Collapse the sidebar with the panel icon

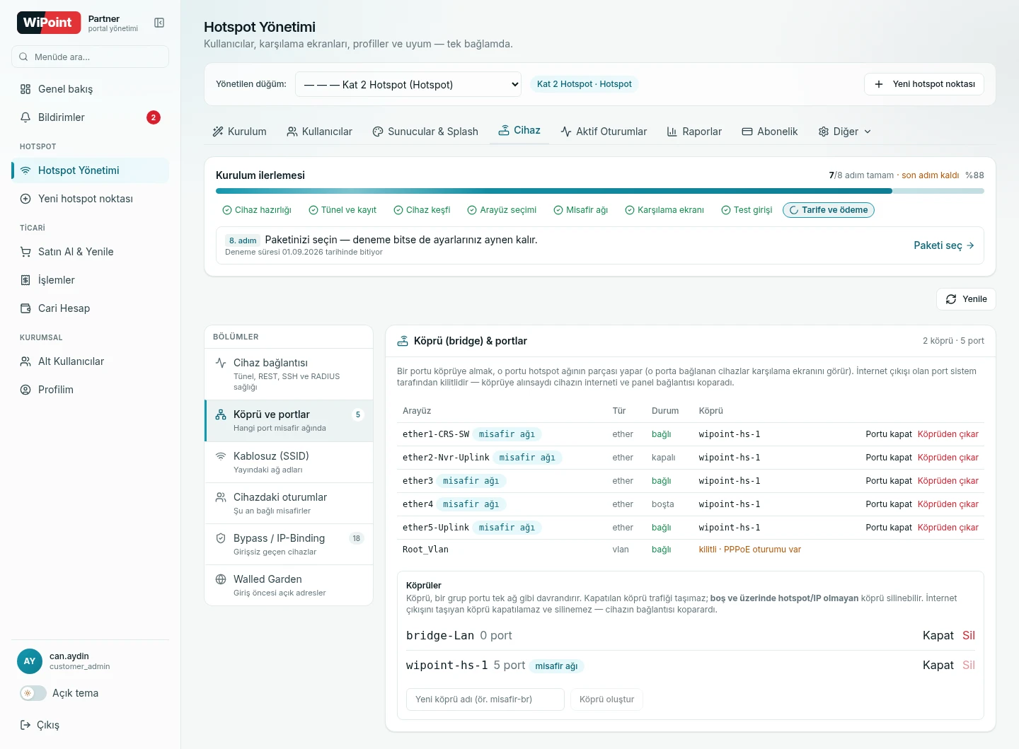click(159, 23)
